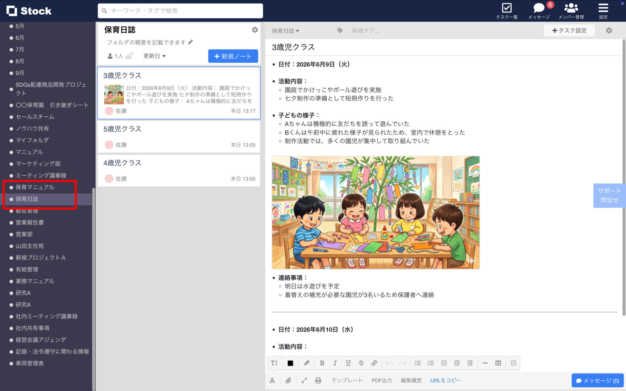The width and height of the screenshot is (626, 391).
Task: Insert a checkbox list item
Action: coord(444,363)
